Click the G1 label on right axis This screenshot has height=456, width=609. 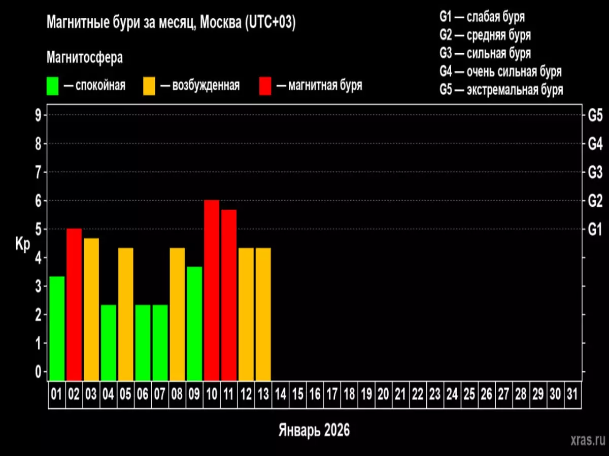[x=595, y=229]
